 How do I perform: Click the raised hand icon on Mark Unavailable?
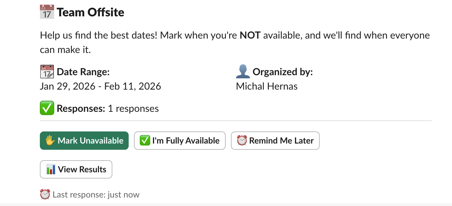coord(50,140)
